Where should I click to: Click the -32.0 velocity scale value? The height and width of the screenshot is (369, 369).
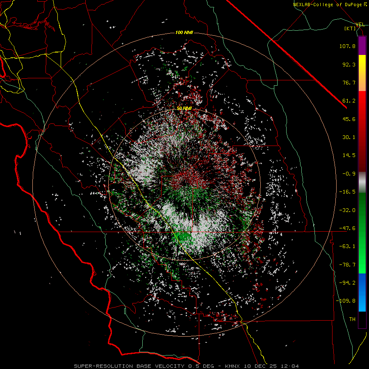pyautogui.click(x=347, y=210)
